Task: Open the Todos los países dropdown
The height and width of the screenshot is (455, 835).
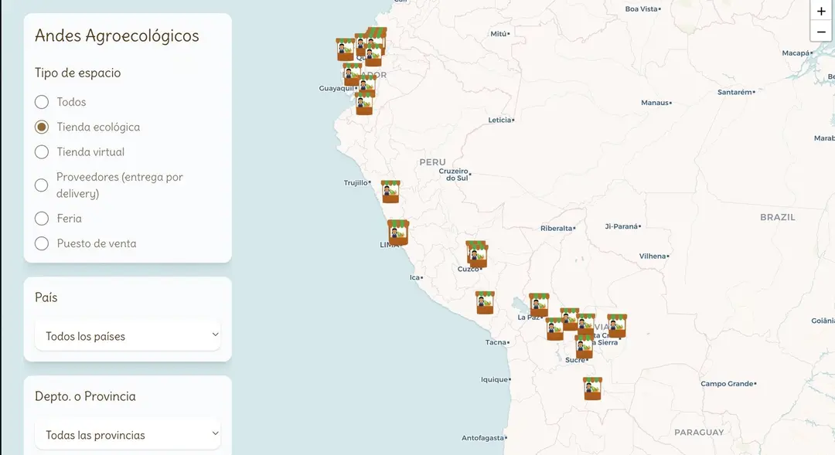Action: (128, 336)
